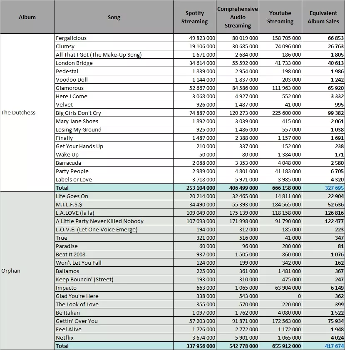Click the Album column header
Image resolution: width=345 pixels, height=350 pixels.
click(27, 17)
